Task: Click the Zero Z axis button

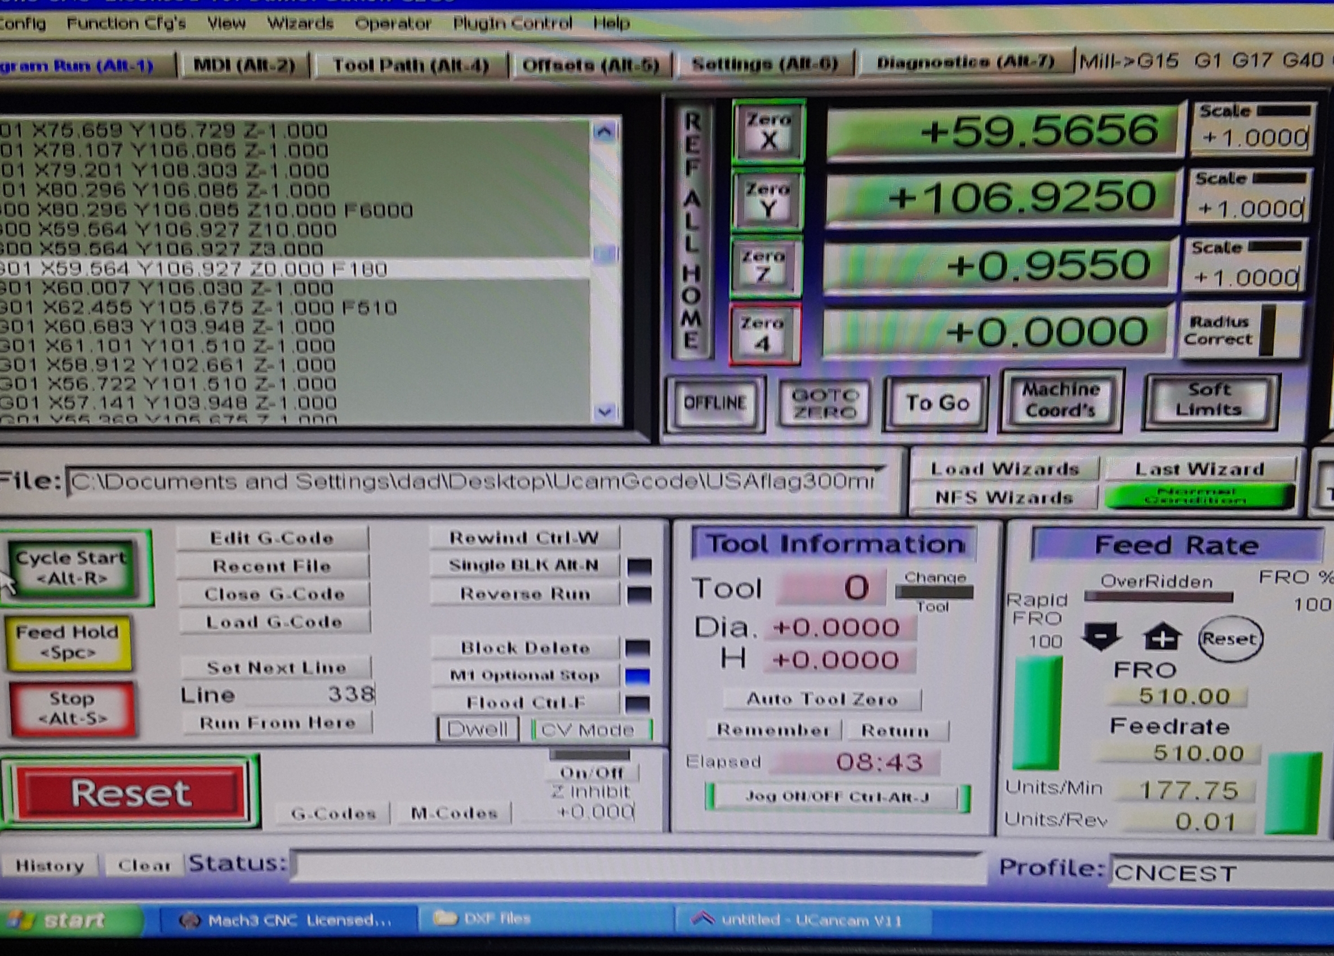Action: [764, 265]
